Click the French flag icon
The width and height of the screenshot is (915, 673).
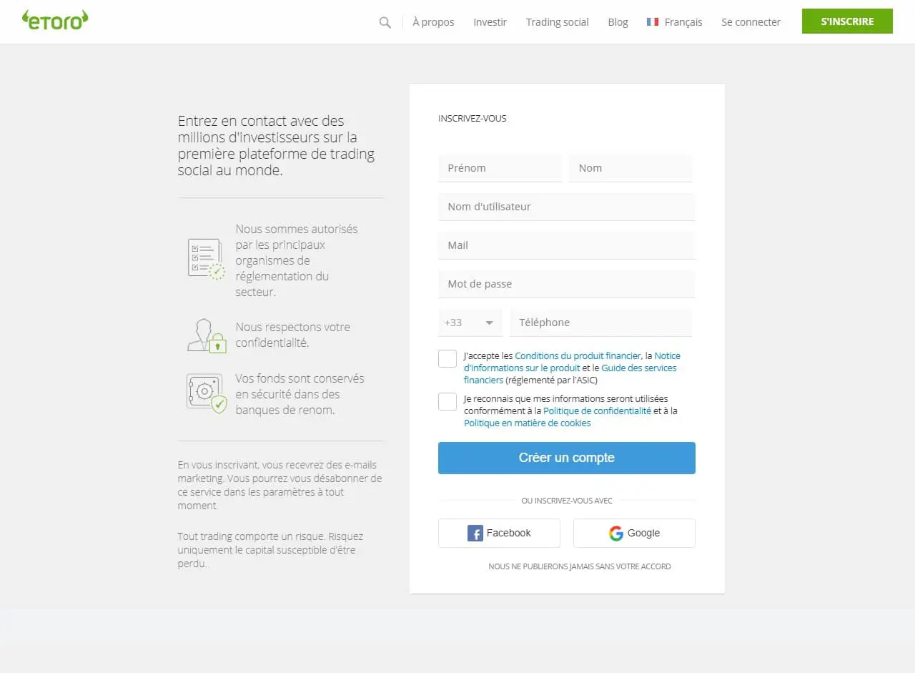(x=652, y=21)
